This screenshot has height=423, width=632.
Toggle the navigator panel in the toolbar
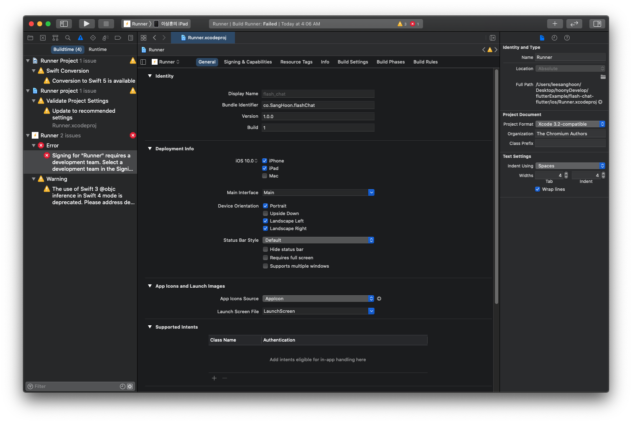pyautogui.click(x=64, y=24)
